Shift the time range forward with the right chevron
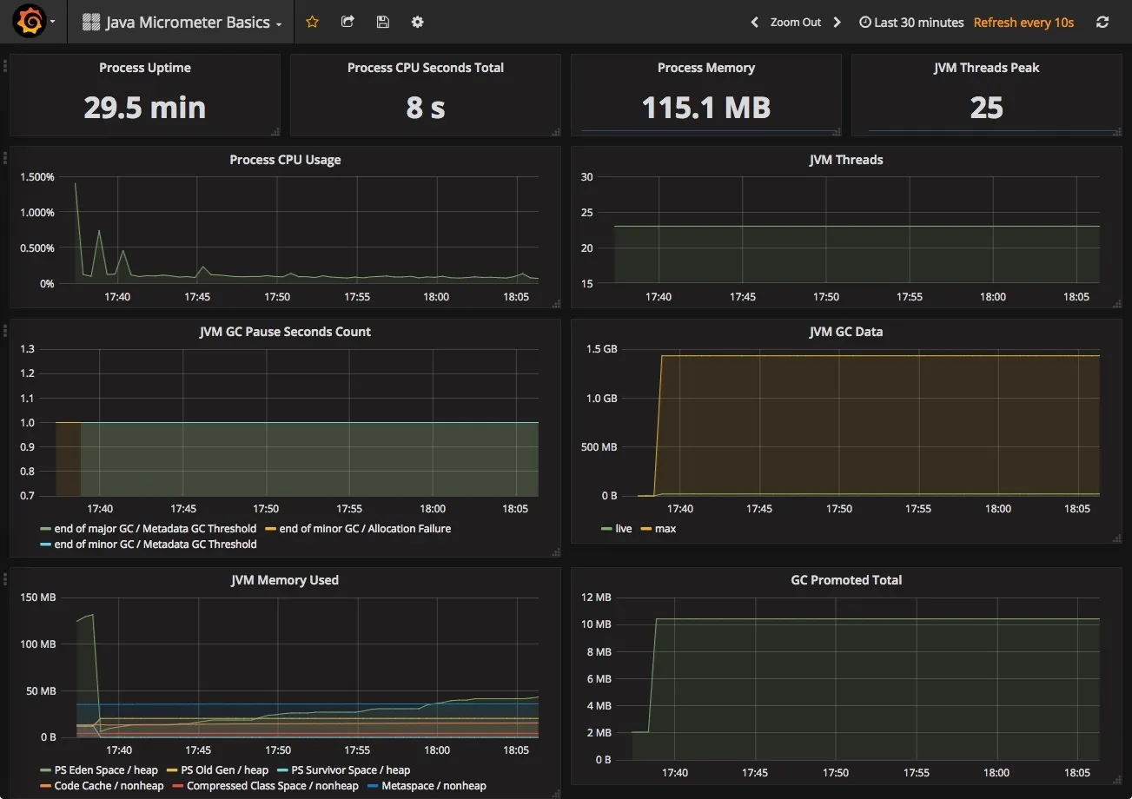This screenshot has height=799, width=1132. (836, 22)
